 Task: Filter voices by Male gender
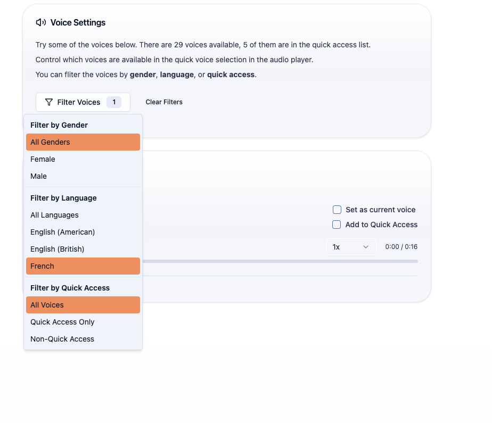click(x=83, y=176)
